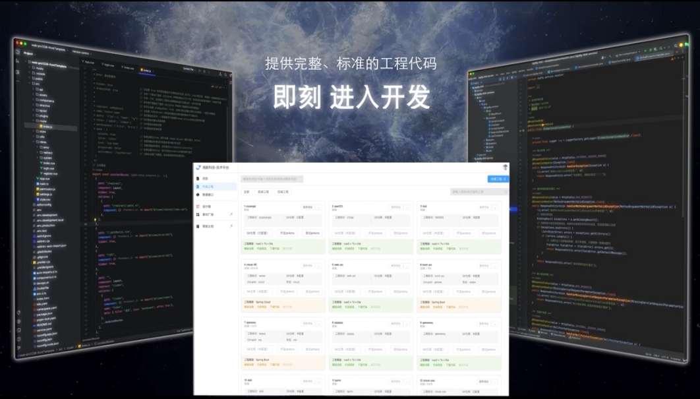The image size is (700, 399).
Task: Open 帮助文档 external link arrow
Action: coord(231,226)
